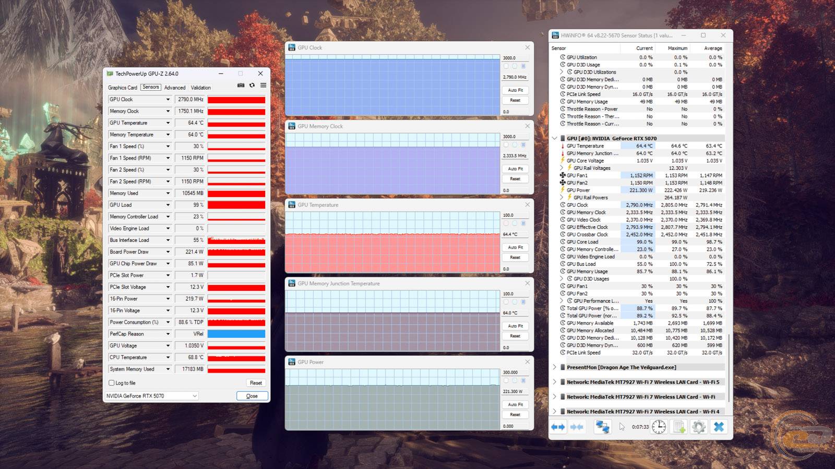Click HWiNFO expand-columns blue arrows icon
This screenshot has width=835, height=469.
point(558,427)
